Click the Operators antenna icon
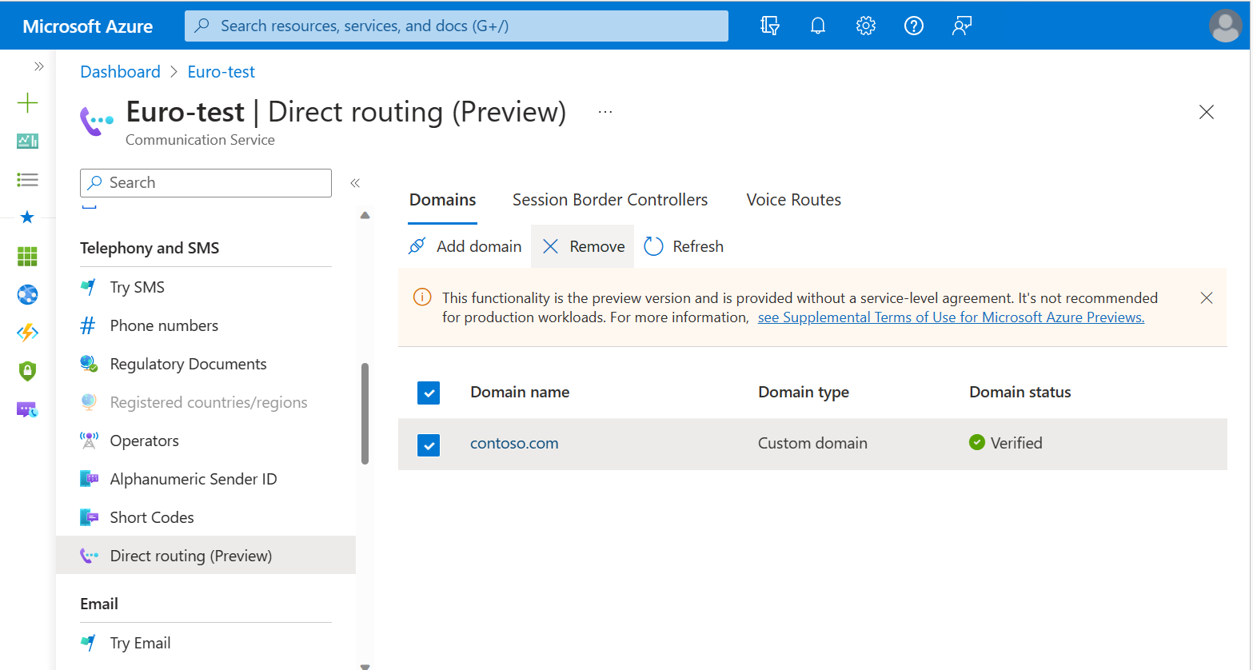Screen dimensions: 1253x670 click(89, 441)
